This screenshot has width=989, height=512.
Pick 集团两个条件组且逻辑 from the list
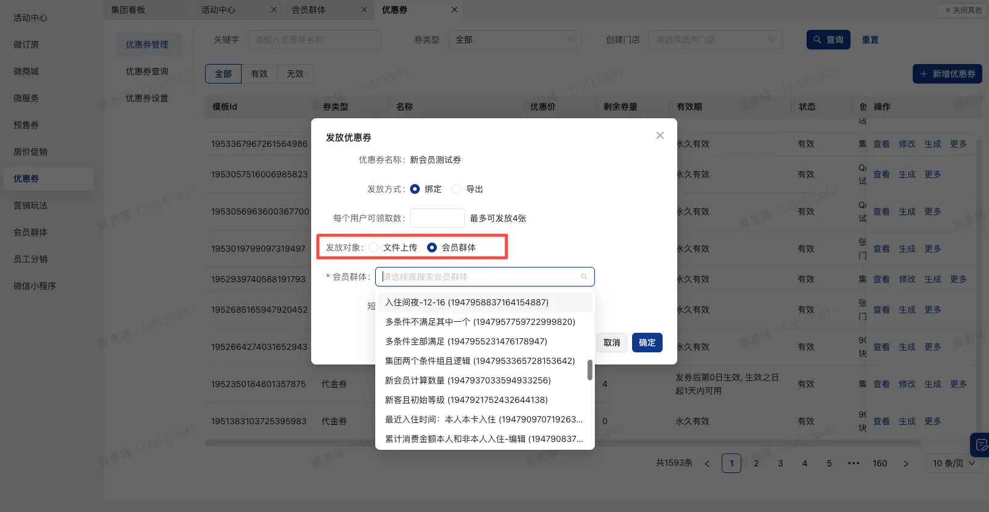pyautogui.click(x=484, y=361)
